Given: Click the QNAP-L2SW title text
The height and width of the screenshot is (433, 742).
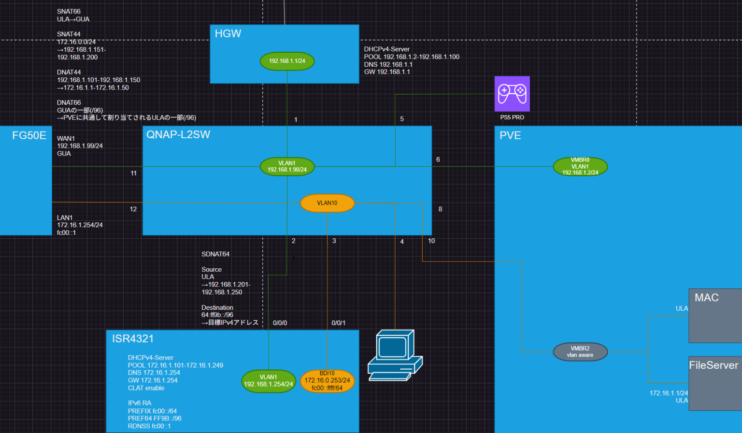Looking at the screenshot, I should coord(178,135).
